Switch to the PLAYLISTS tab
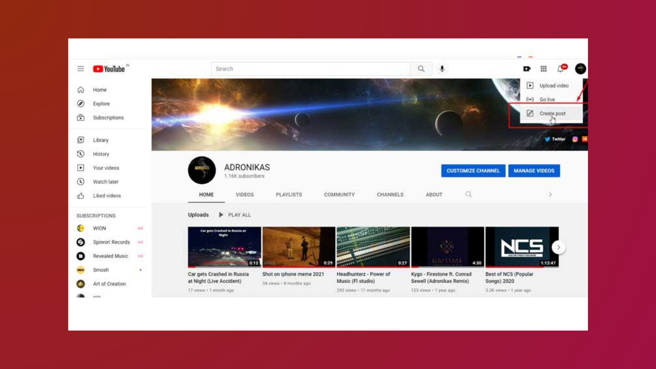Image resolution: width=656 pixels, height=369 pixels. click(x=289, y=195)
